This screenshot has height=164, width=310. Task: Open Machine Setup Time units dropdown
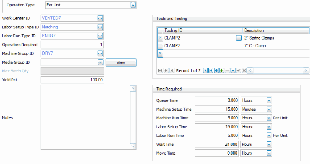coord(269,109)
